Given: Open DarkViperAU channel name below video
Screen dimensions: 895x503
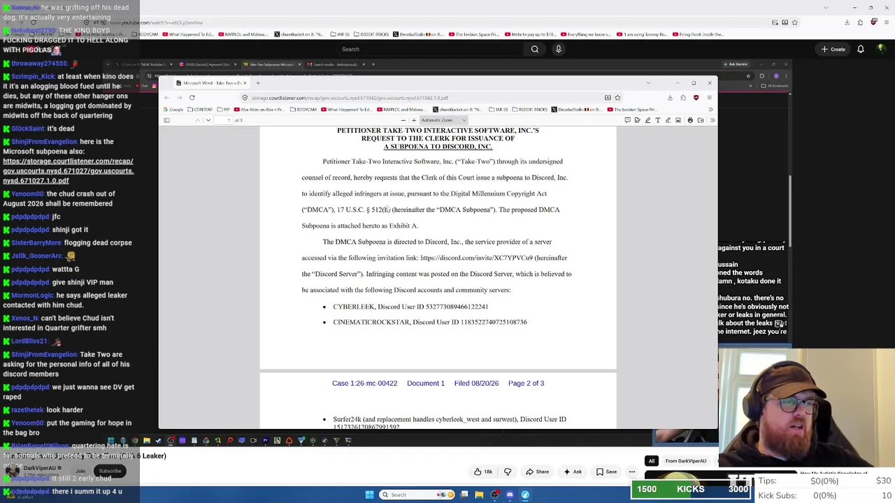Looking at the screenshot, I should pyautogui.click(x=40, y=468).
